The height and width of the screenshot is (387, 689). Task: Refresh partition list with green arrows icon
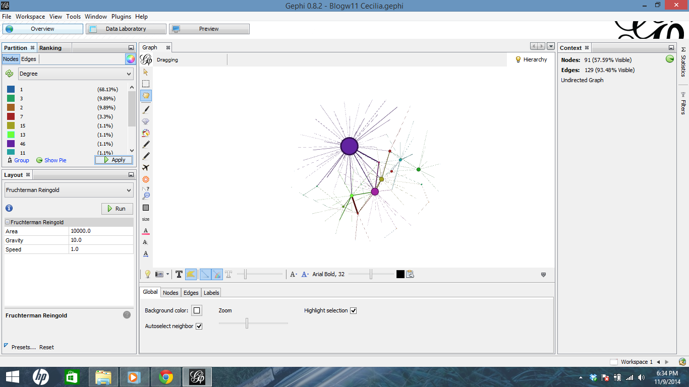click(10, 74)
